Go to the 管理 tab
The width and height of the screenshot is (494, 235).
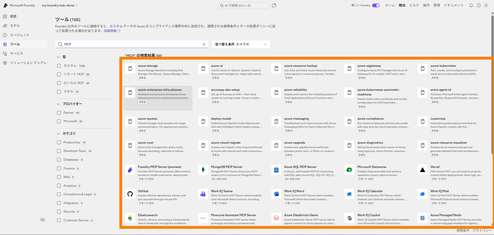[437, 5]
